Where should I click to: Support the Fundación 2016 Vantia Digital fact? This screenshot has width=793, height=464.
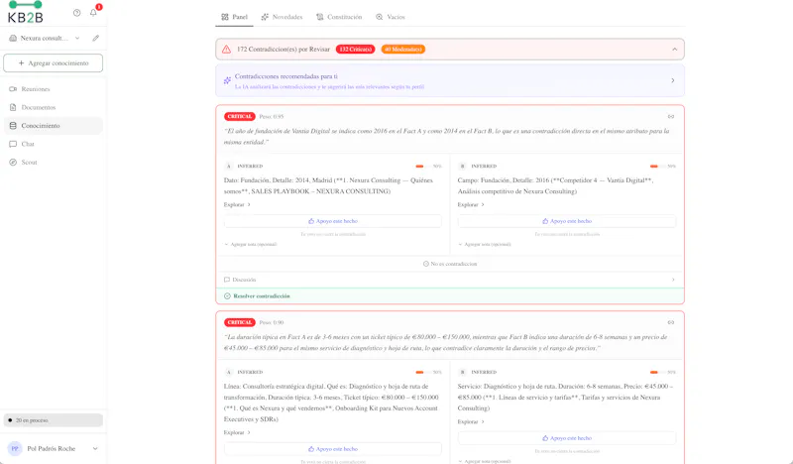566,221
